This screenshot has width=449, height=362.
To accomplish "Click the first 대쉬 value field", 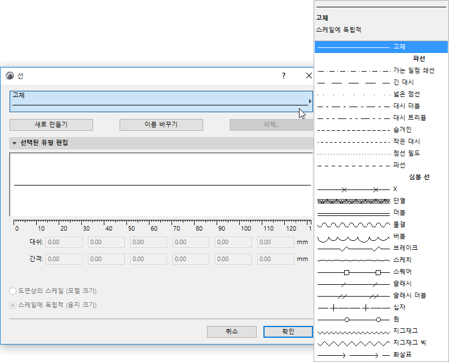I will click(64, 242).
